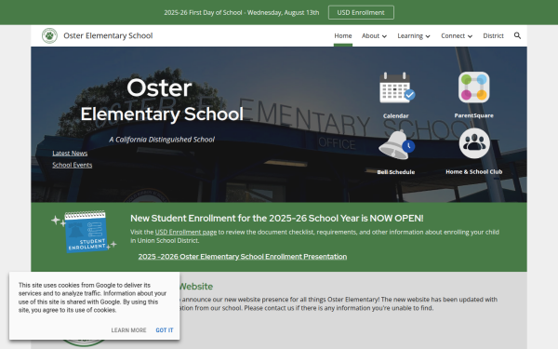Click the USD Enrollment button
Viewport: 558px width, 349px height.
(x=361, y=12)
